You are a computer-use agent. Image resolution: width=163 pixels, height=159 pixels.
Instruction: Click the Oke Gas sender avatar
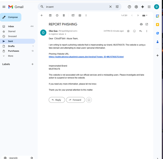tap(43, 33)
